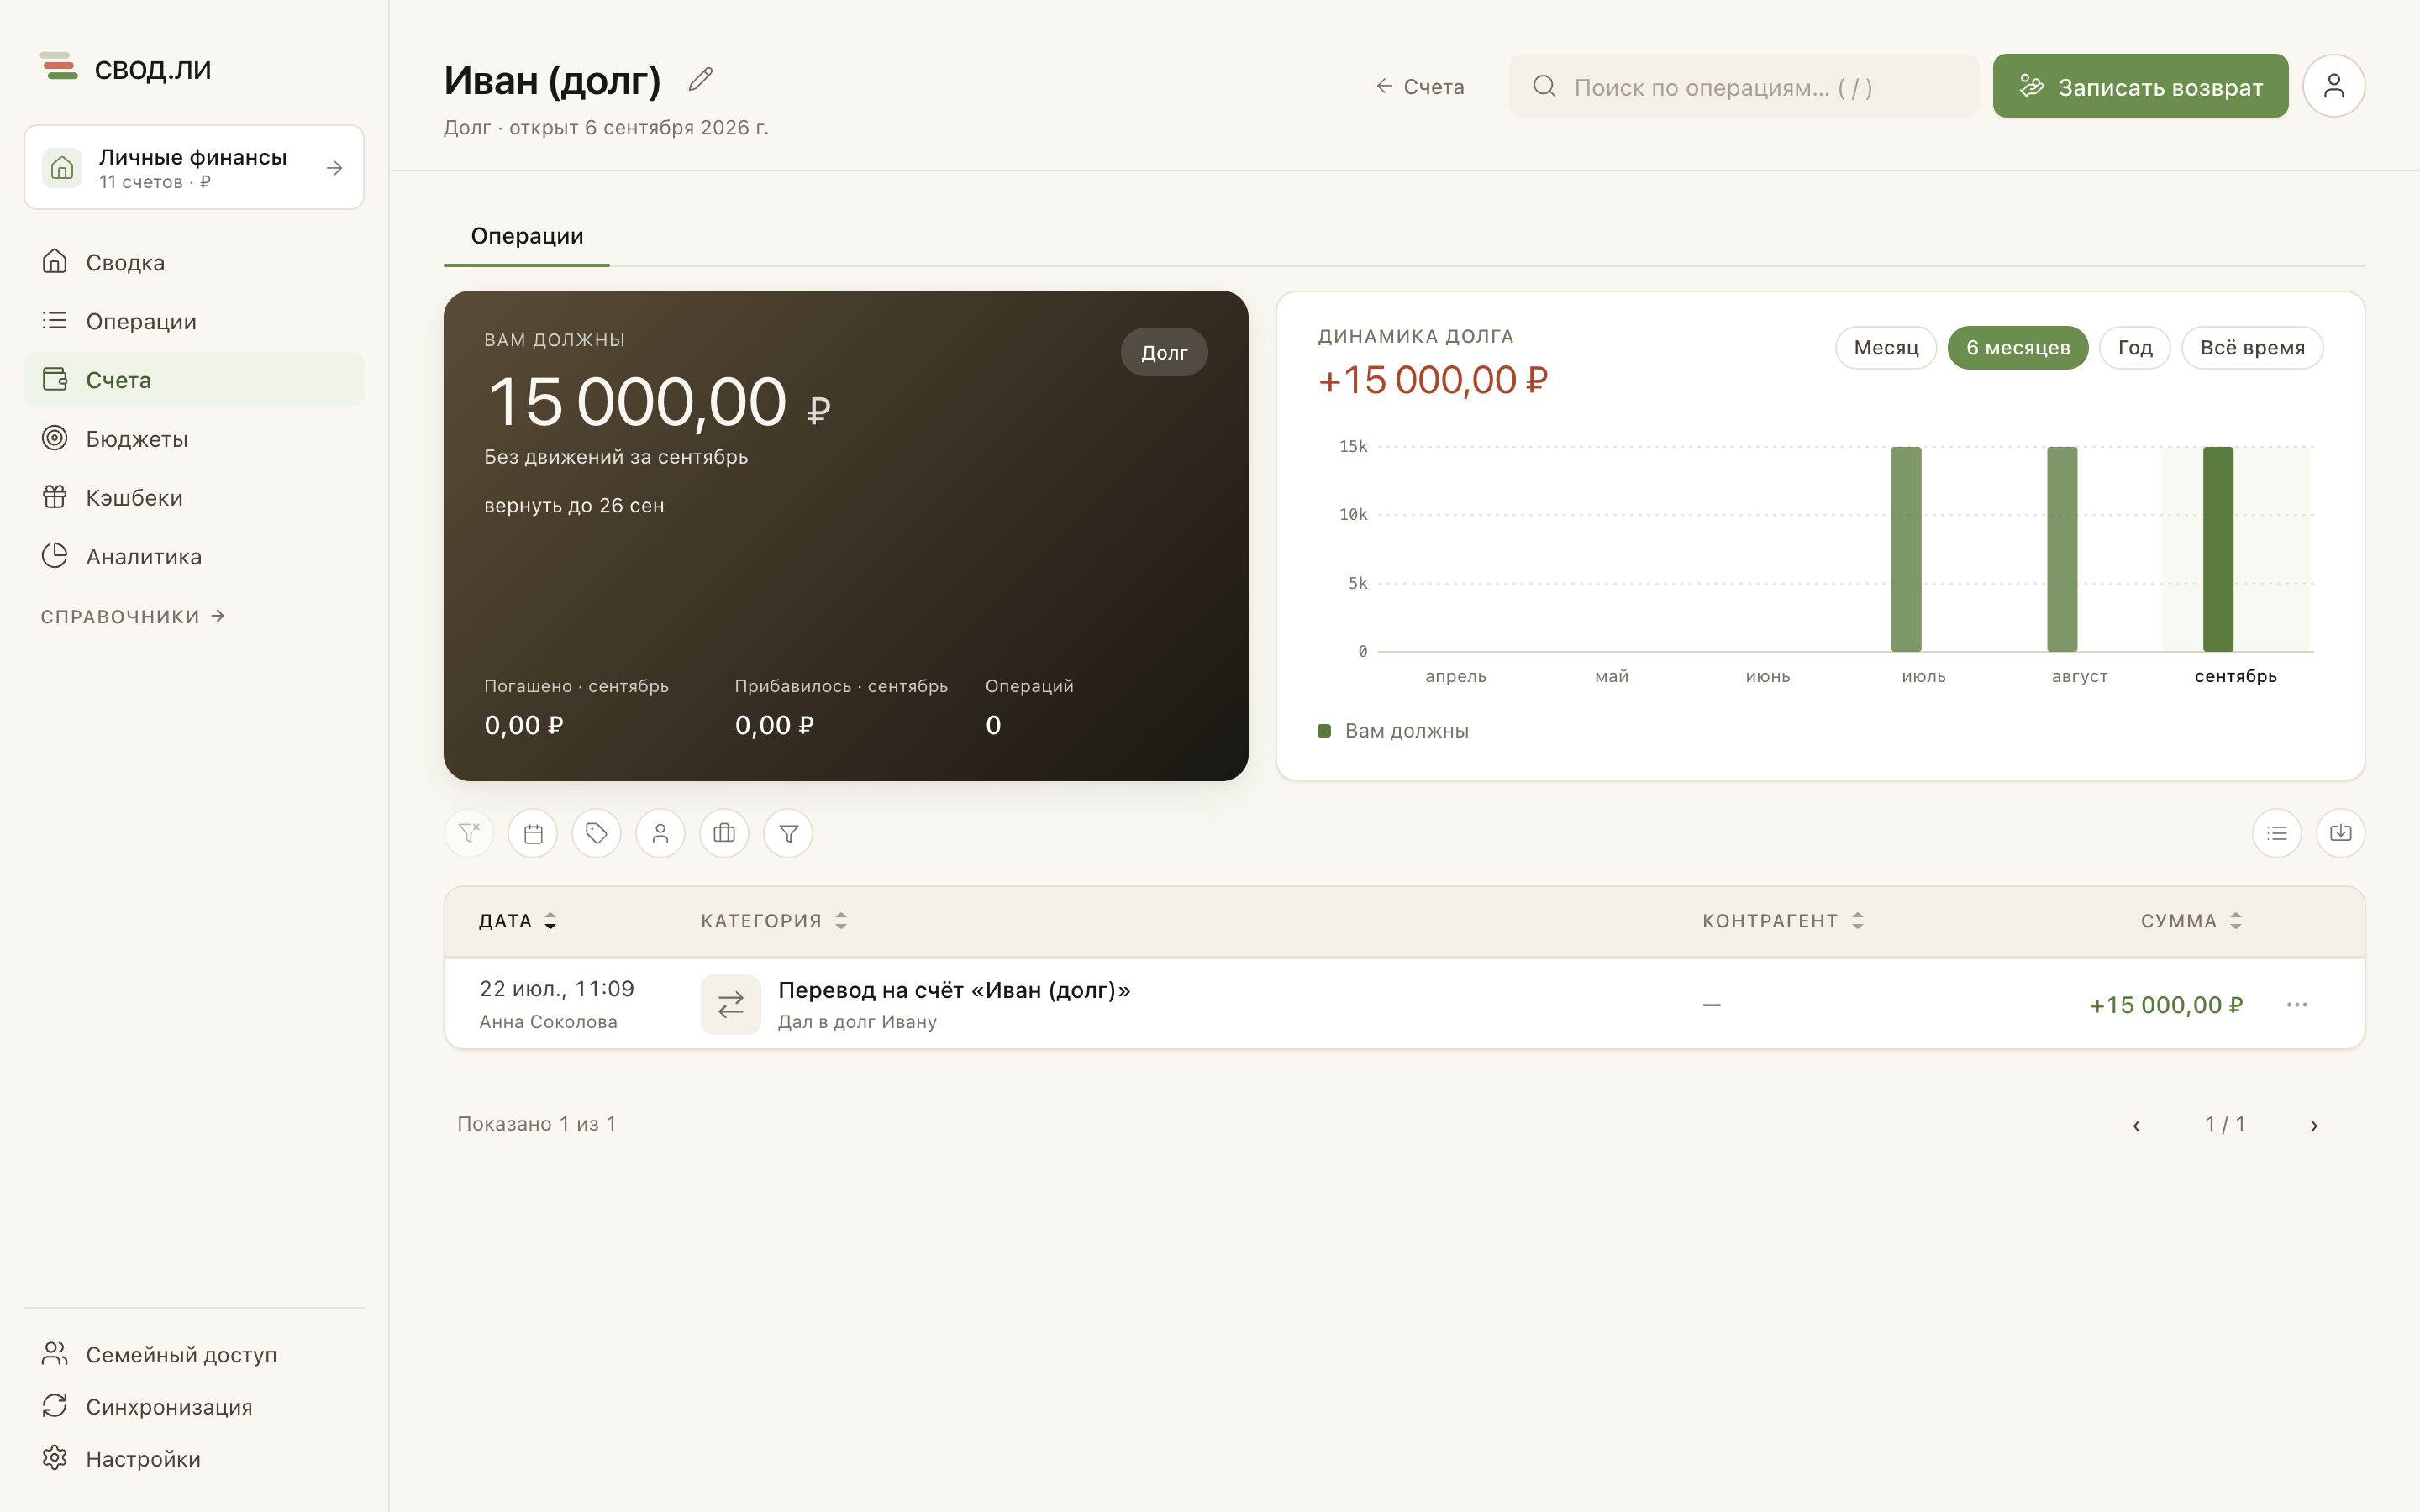Sort the table by Категория column

pyautogui.click(x=774, y=921)
